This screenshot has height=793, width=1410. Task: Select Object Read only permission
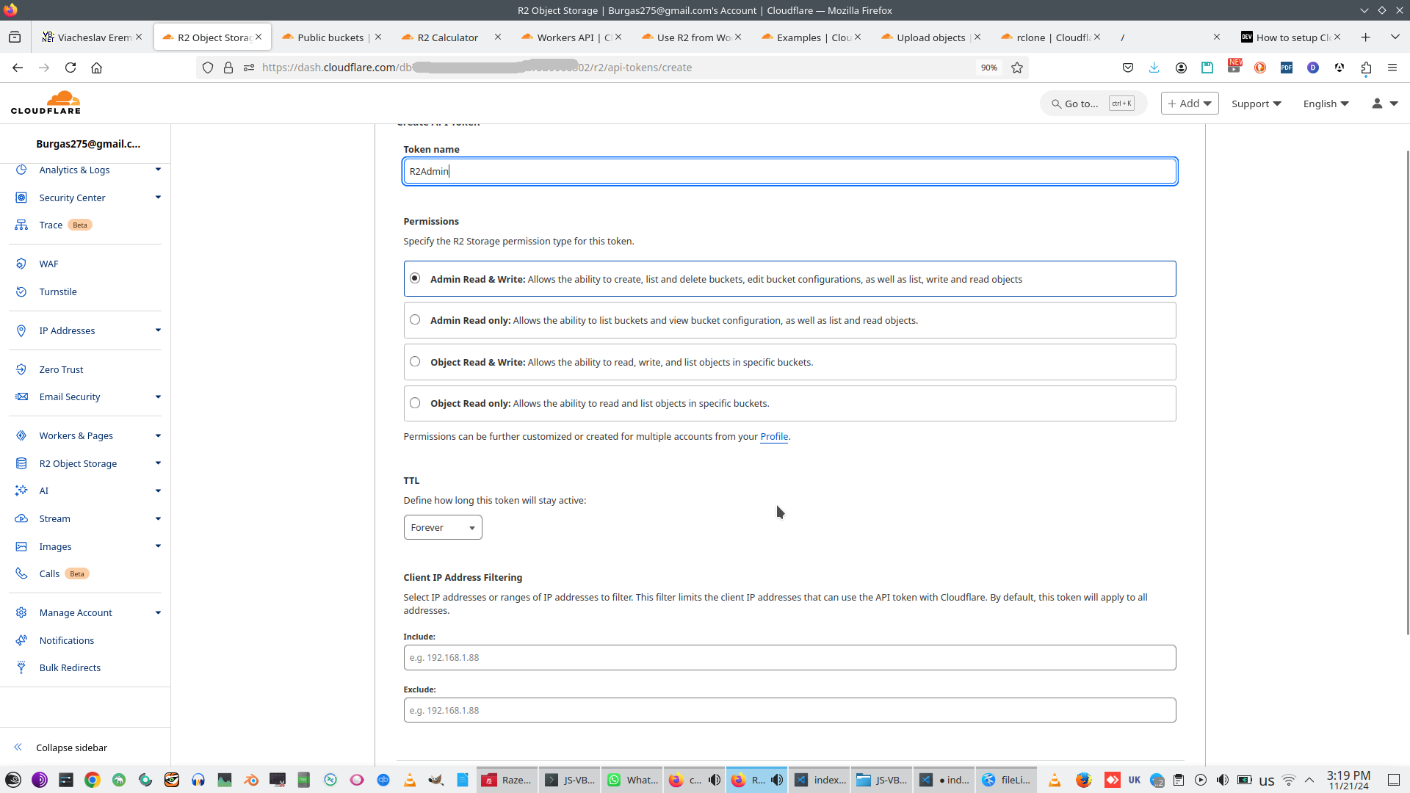[415, 403]
